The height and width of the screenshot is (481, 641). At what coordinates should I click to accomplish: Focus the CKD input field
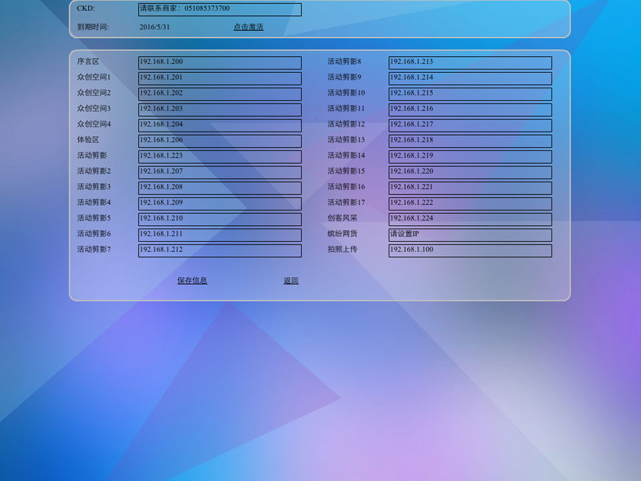pyautogui.click(x=220, y=9)
